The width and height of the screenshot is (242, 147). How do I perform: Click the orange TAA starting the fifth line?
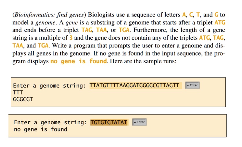[18, 46]
